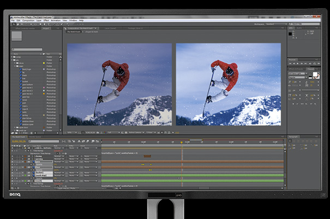The image size is (330, 219).
Task: Click the white fill color swatch
Action: (315, 74)
